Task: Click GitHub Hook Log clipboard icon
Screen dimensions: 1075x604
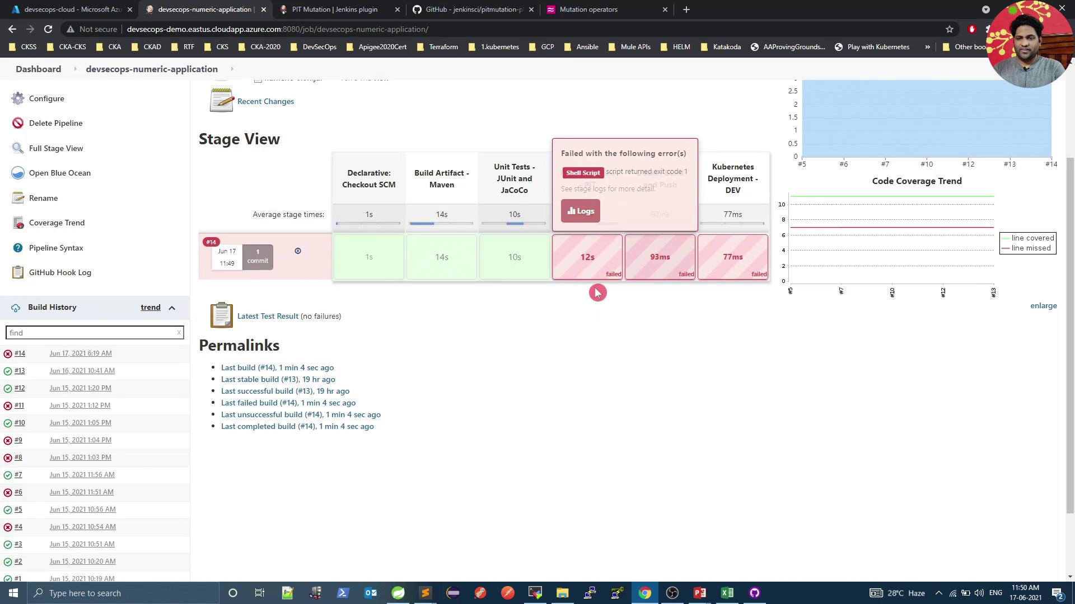Action: coord(18,272)
